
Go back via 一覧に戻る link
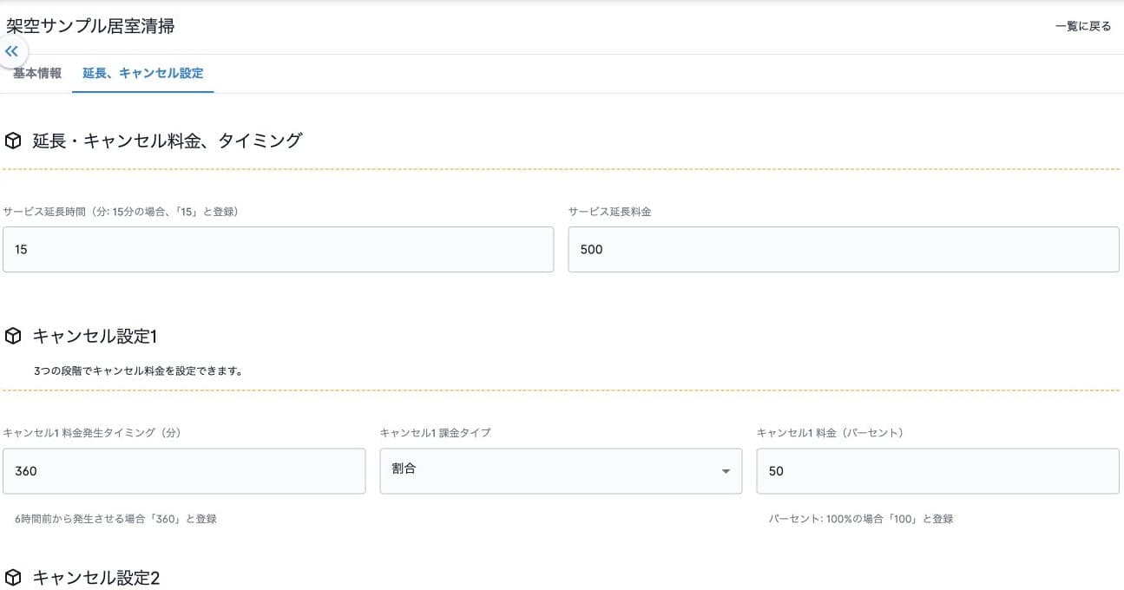(x=1083, y=26)
